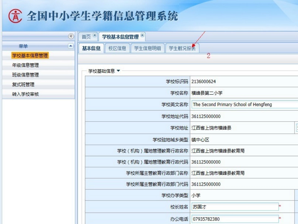Open 复式班管理 in the sidebar

23,84
